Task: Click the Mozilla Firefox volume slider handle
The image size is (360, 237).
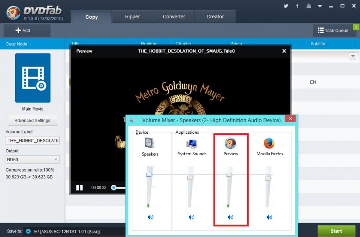Action: click(268, 179)
